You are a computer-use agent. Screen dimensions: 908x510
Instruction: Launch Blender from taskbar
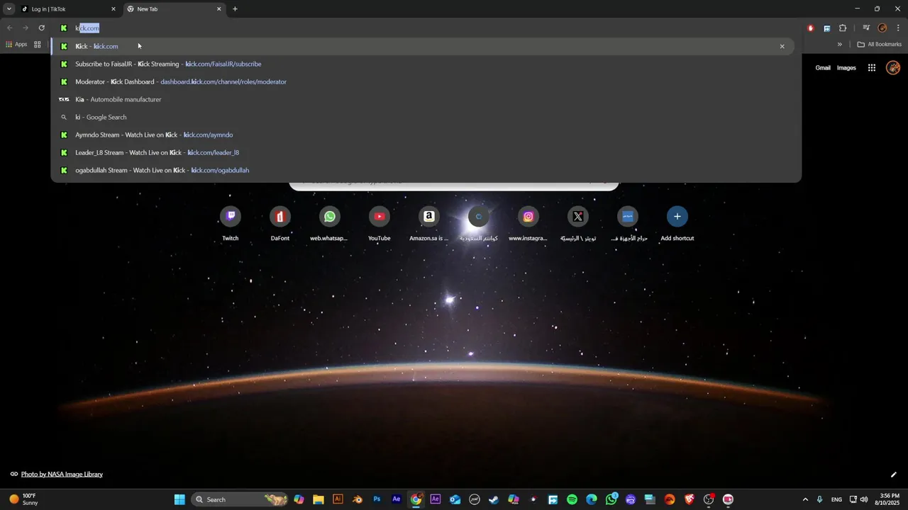tap(358, 499)
